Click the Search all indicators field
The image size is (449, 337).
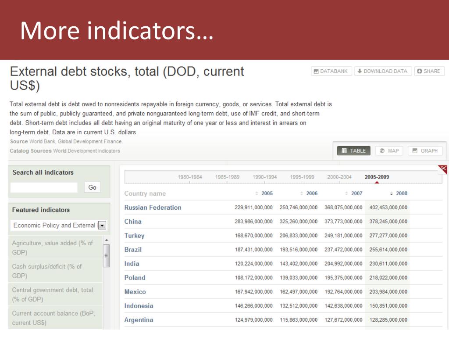tap(44, 187)
